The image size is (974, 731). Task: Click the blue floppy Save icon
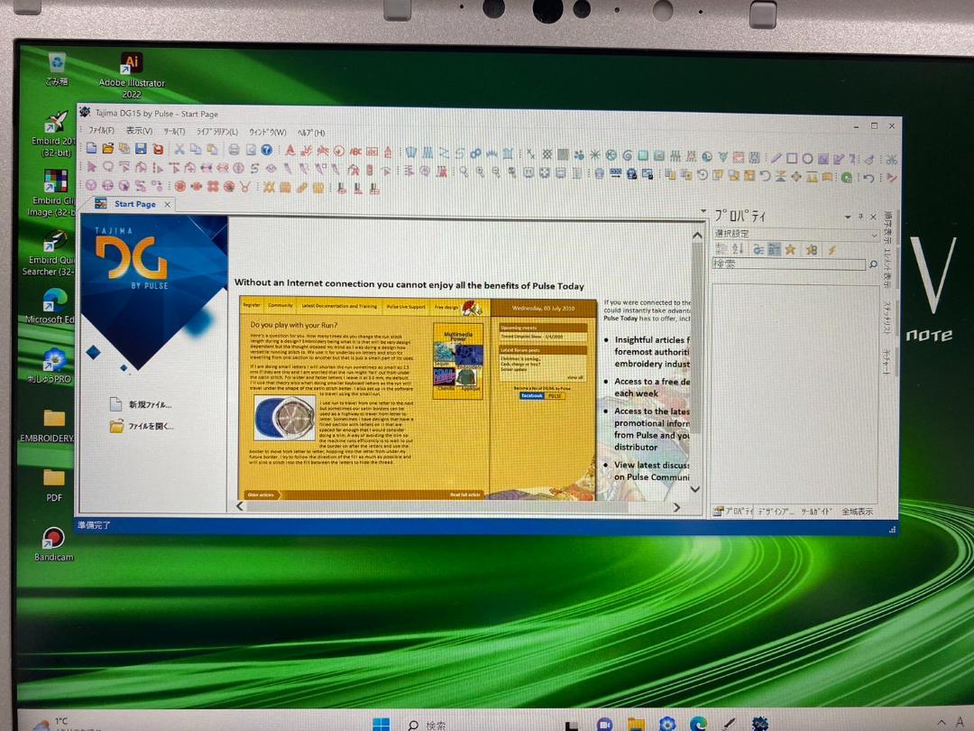click(141, 149)
